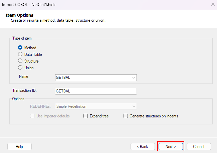
Task: Close the Import COBOL dialog window
Action: pyautogui.click(x=213, y=4)
